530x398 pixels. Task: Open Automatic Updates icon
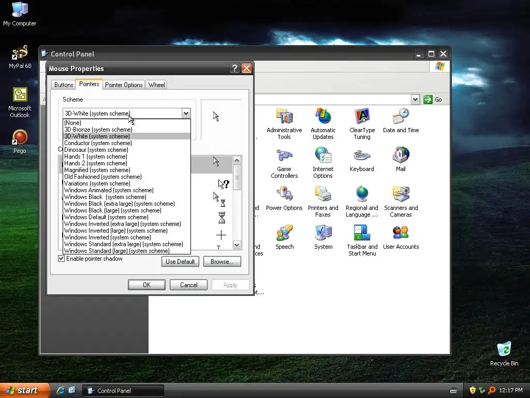[x=323, y=123]
